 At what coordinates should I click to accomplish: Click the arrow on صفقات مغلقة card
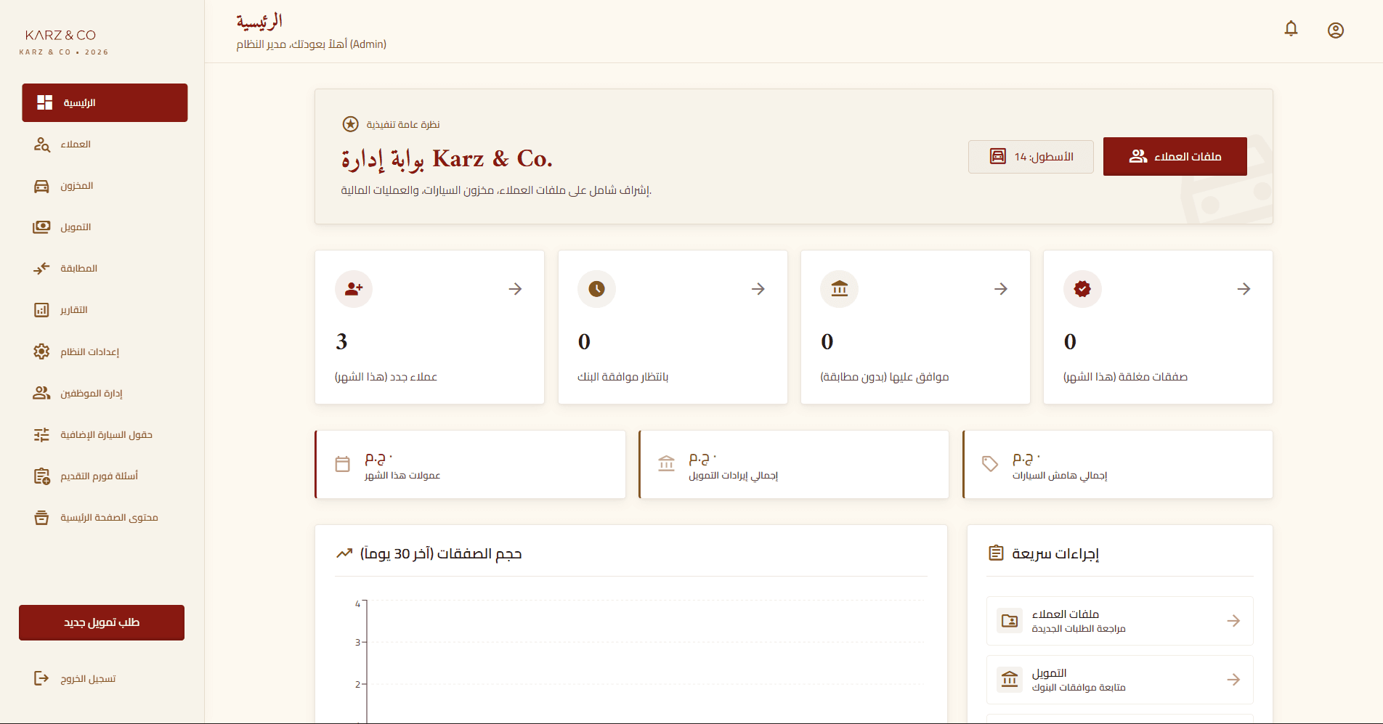tap(1244, 289)
